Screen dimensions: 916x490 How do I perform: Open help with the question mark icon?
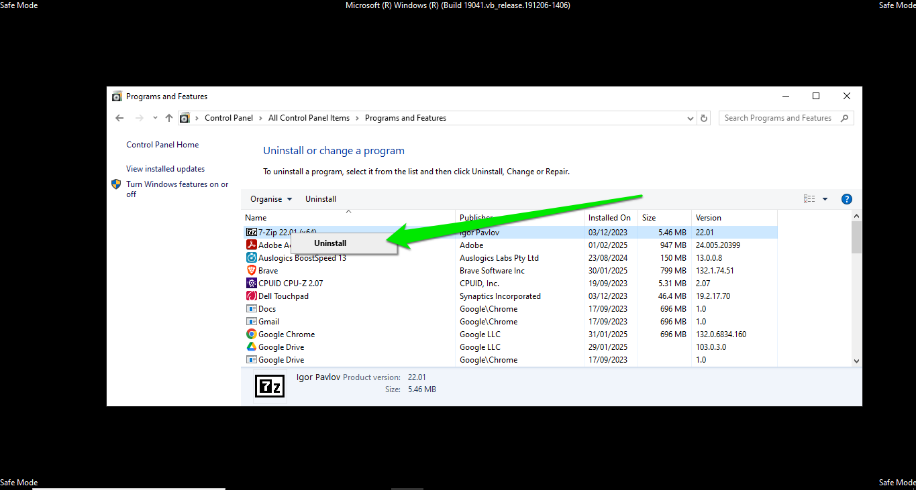(847, 199)
